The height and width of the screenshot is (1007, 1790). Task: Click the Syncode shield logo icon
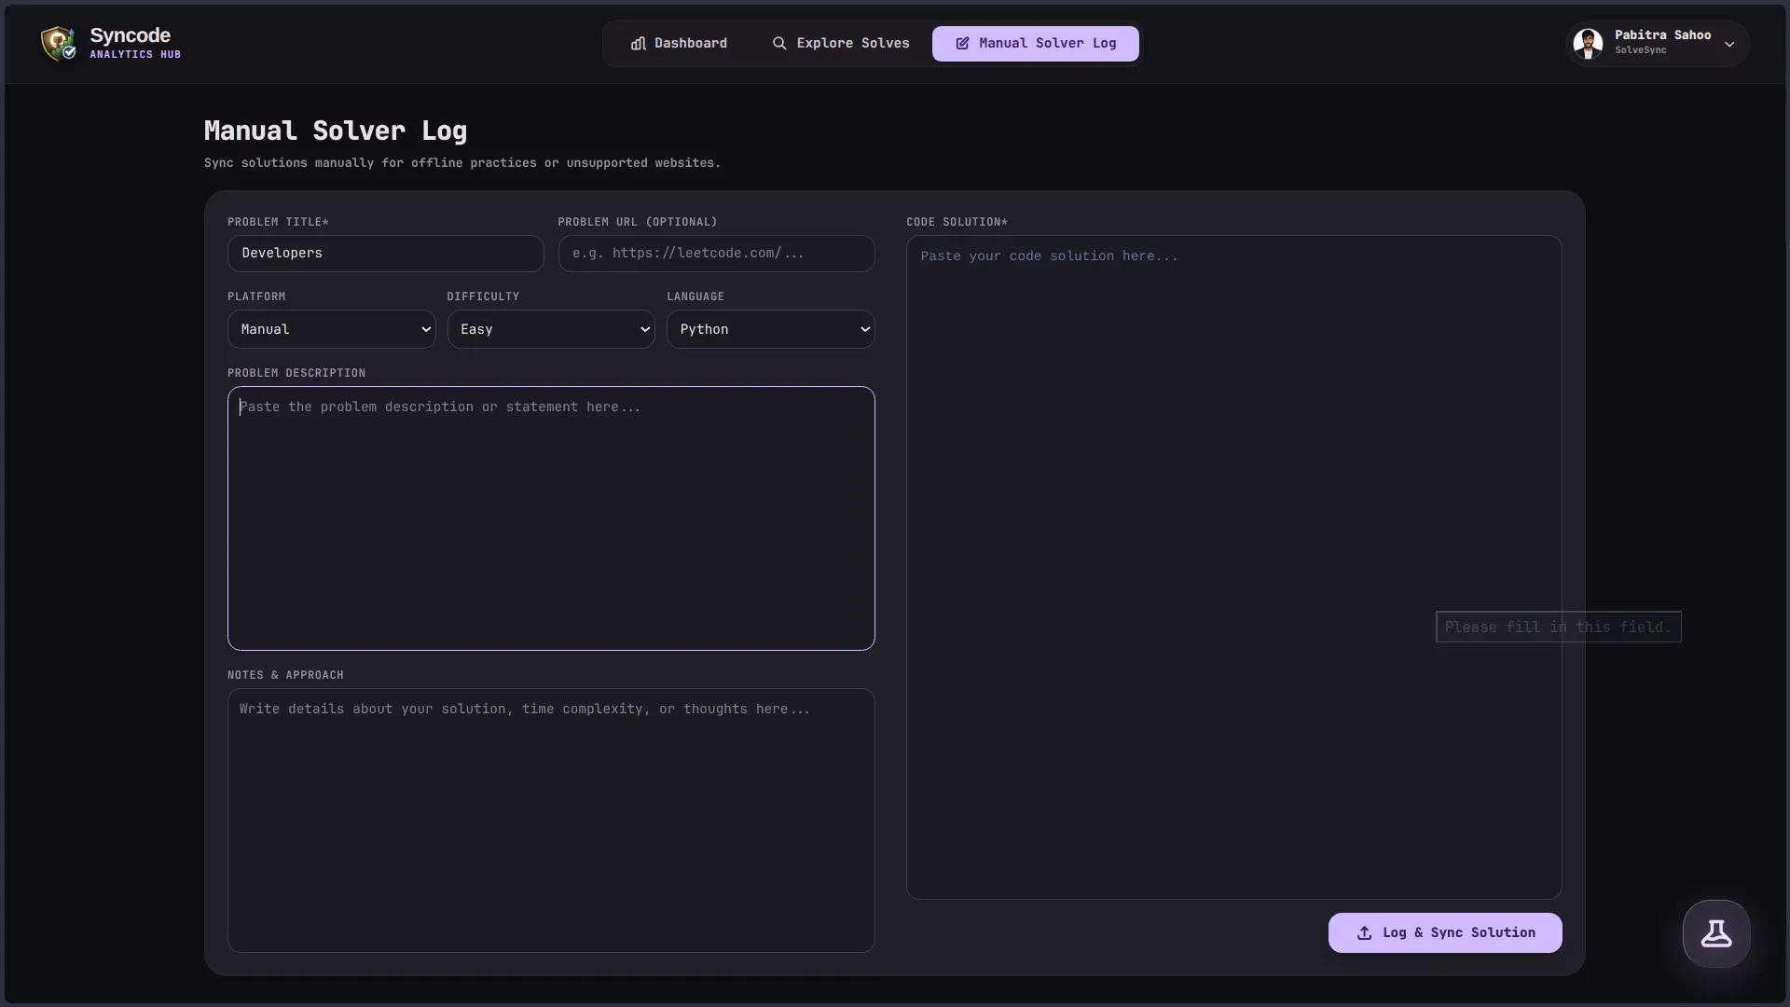pos(59,43)
